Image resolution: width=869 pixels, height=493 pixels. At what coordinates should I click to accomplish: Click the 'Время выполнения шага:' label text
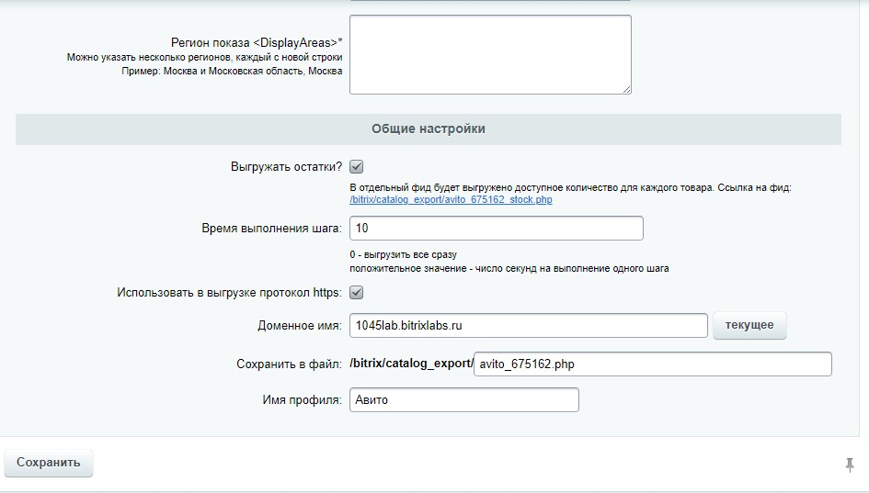[x=271, y=229]
